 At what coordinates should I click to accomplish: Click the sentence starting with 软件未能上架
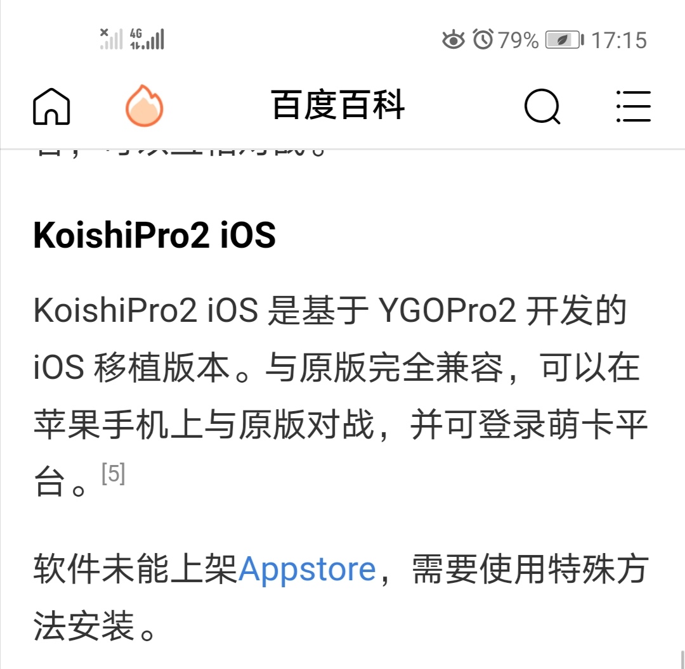[x=341, y=597]
